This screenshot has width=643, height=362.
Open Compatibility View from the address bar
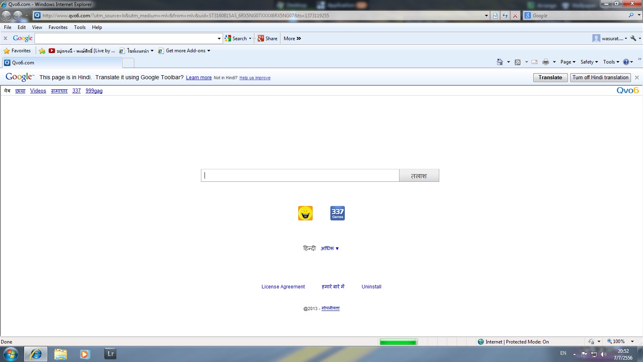[495, 16]
